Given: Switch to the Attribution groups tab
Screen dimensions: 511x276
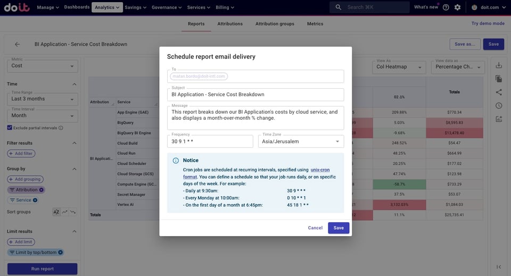Looking at the screenshot, I should coord(275,24).
